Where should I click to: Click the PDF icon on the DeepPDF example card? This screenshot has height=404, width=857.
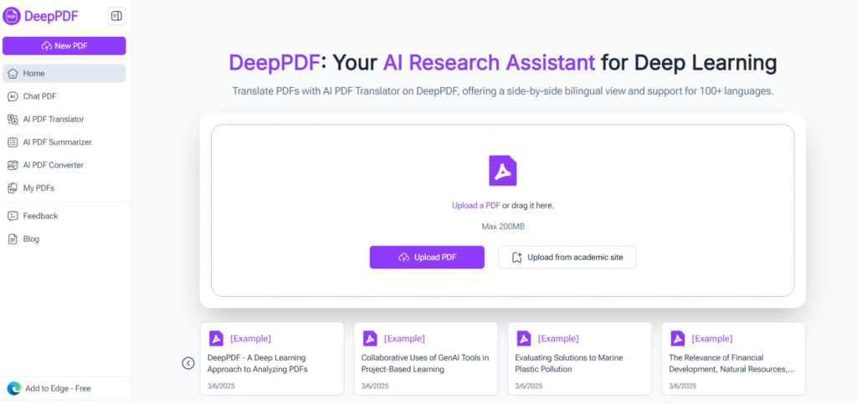tap(216, 339)
